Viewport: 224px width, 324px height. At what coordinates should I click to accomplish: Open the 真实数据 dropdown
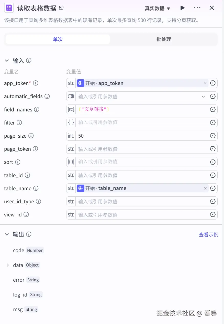pos(158,8)
